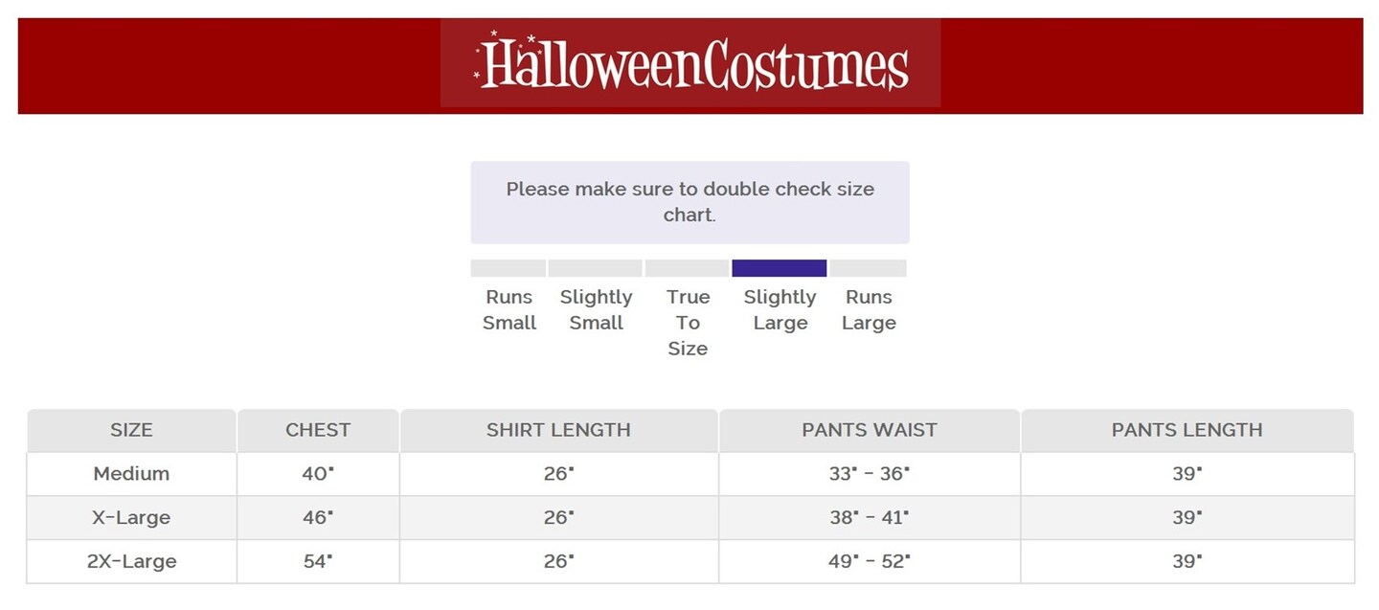The height and width of the screenshot is (610, 1379).
Task: Click the True To Size fit bar
Action: tap(687, 268)
